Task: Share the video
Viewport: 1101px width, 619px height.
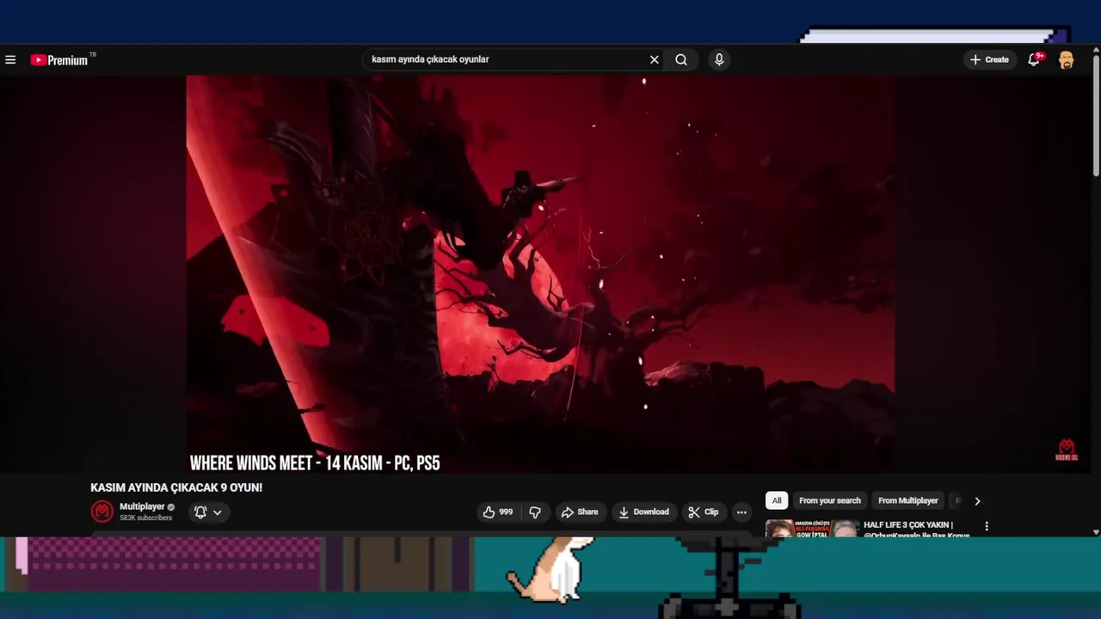Action: [580, 512]
